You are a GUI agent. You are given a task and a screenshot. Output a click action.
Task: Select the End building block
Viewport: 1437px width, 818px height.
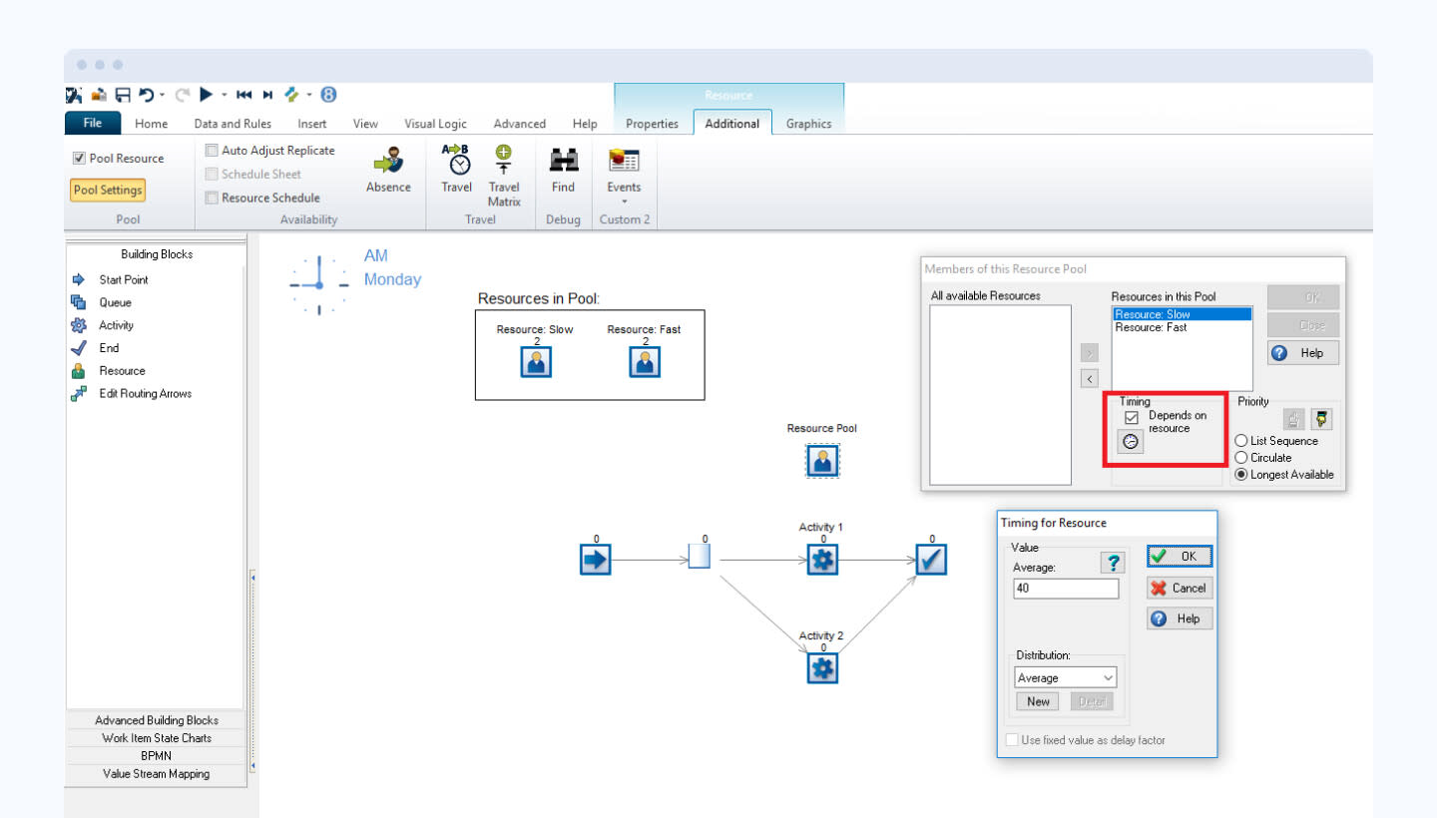click(109, 348)
